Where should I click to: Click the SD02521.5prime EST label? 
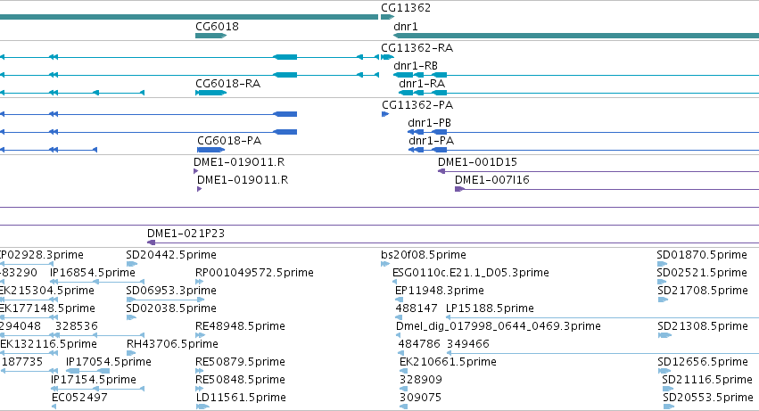click(702, 273)
